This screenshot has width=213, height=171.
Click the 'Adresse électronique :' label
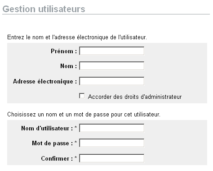(x=45, y=82)
